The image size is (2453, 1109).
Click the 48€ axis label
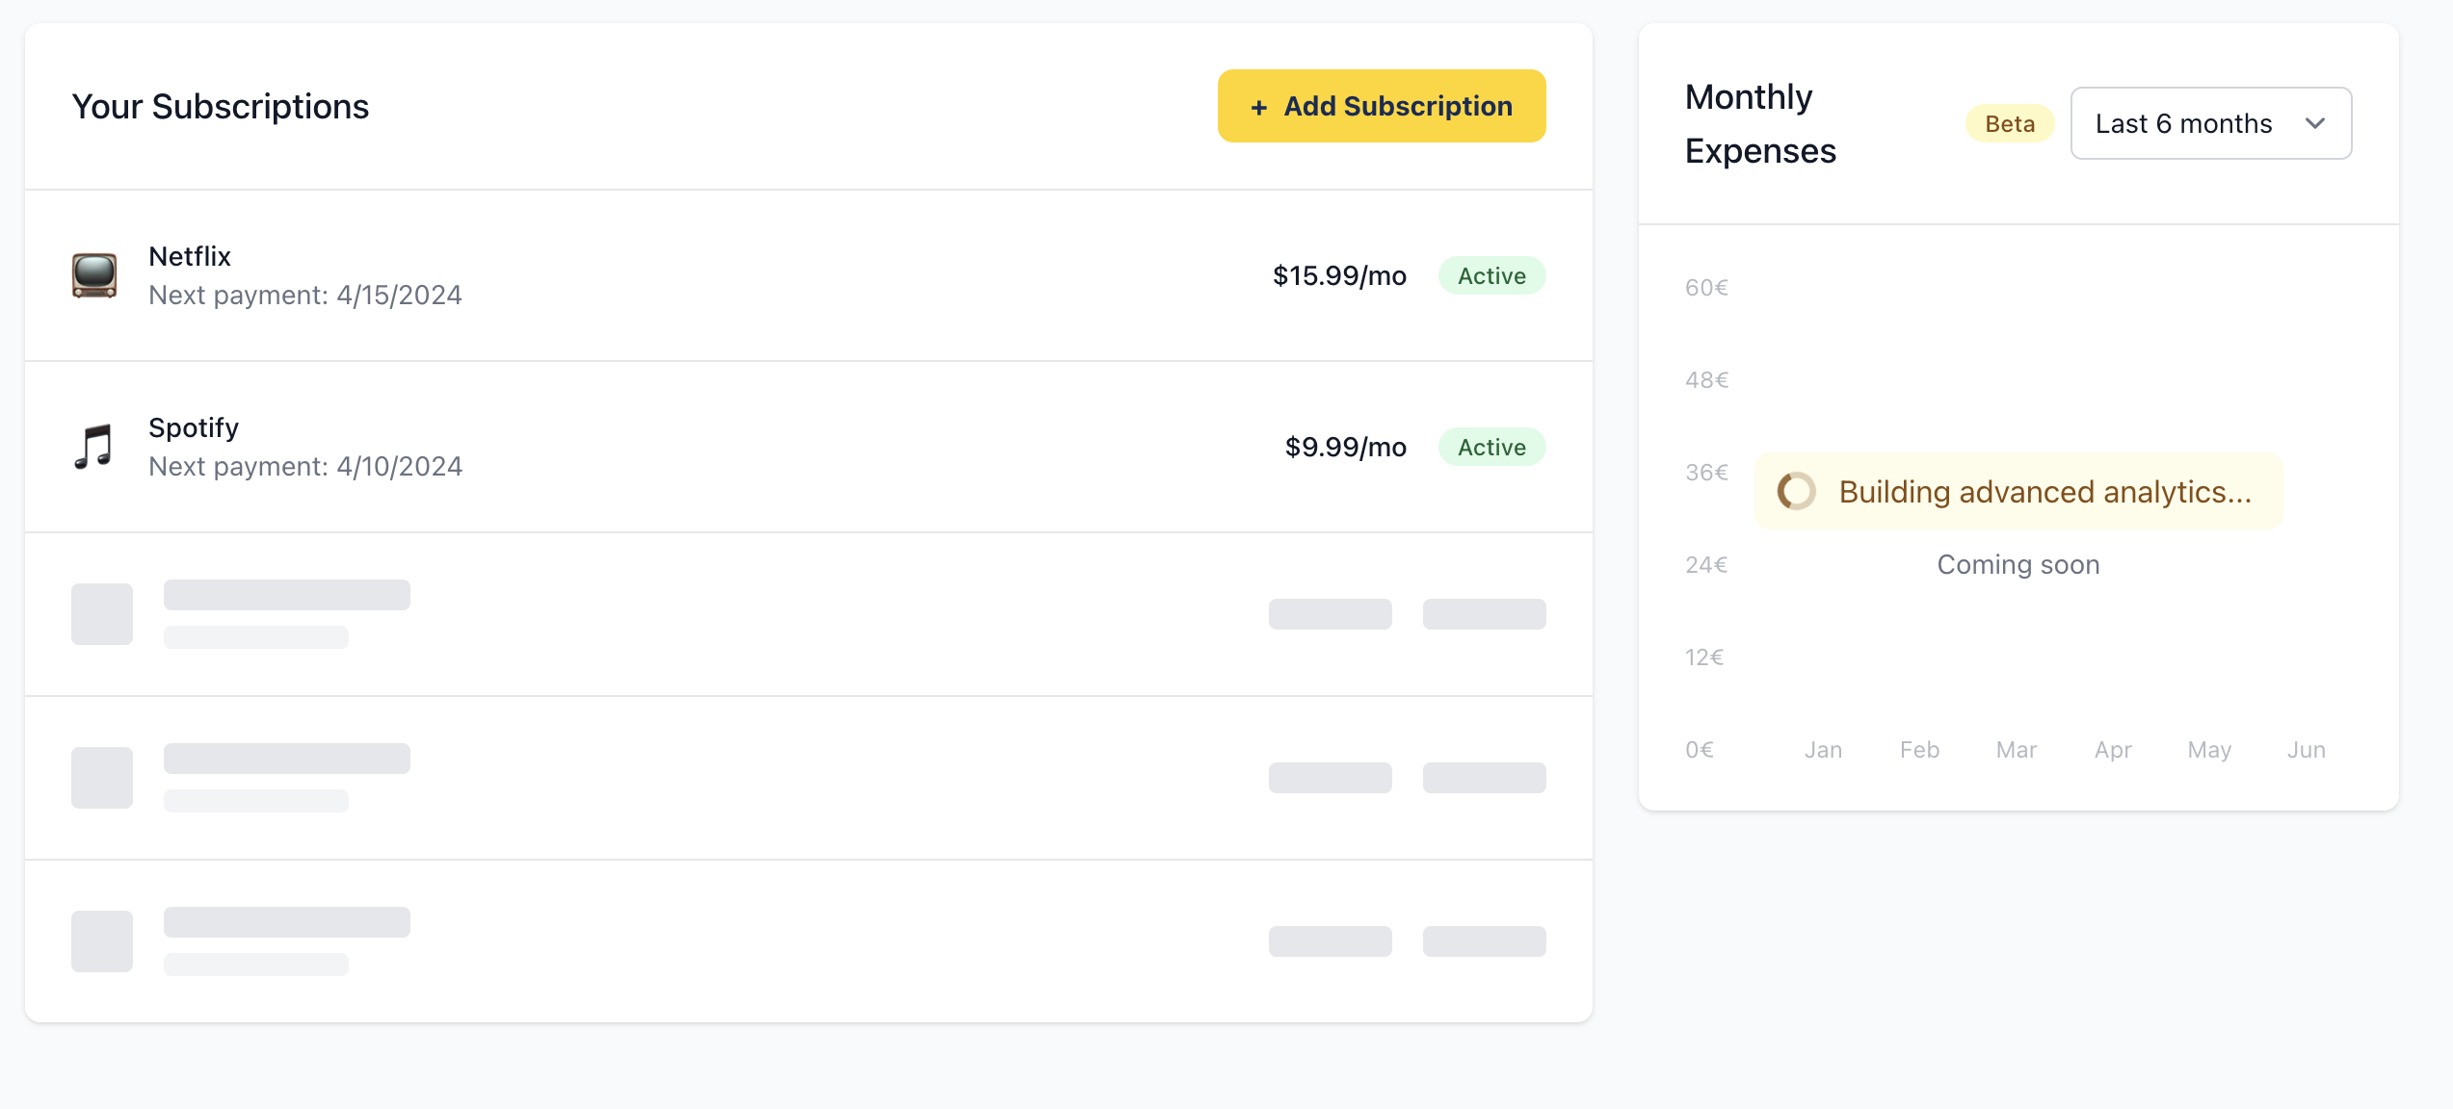pos(1706,379)
